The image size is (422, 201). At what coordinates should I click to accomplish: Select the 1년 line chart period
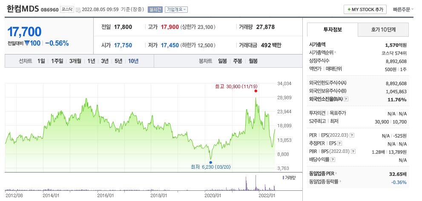click(x=91, y=61)
